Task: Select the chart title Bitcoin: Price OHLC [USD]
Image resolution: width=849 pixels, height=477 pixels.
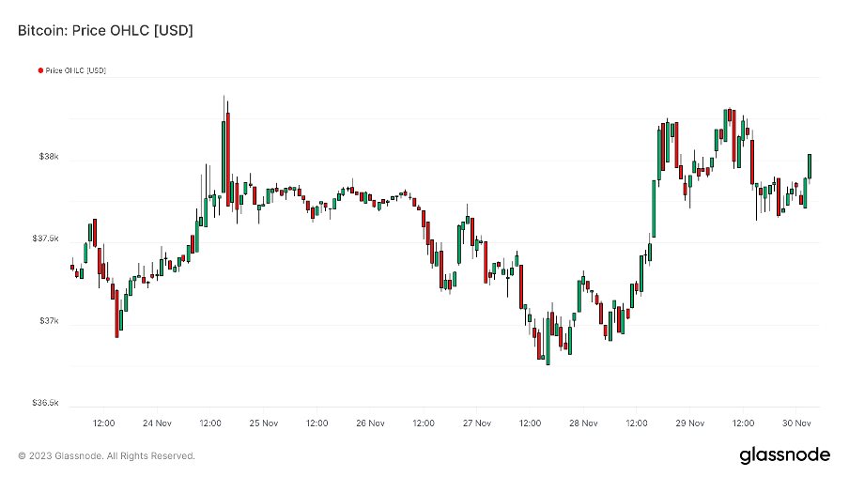Action: 105,31
